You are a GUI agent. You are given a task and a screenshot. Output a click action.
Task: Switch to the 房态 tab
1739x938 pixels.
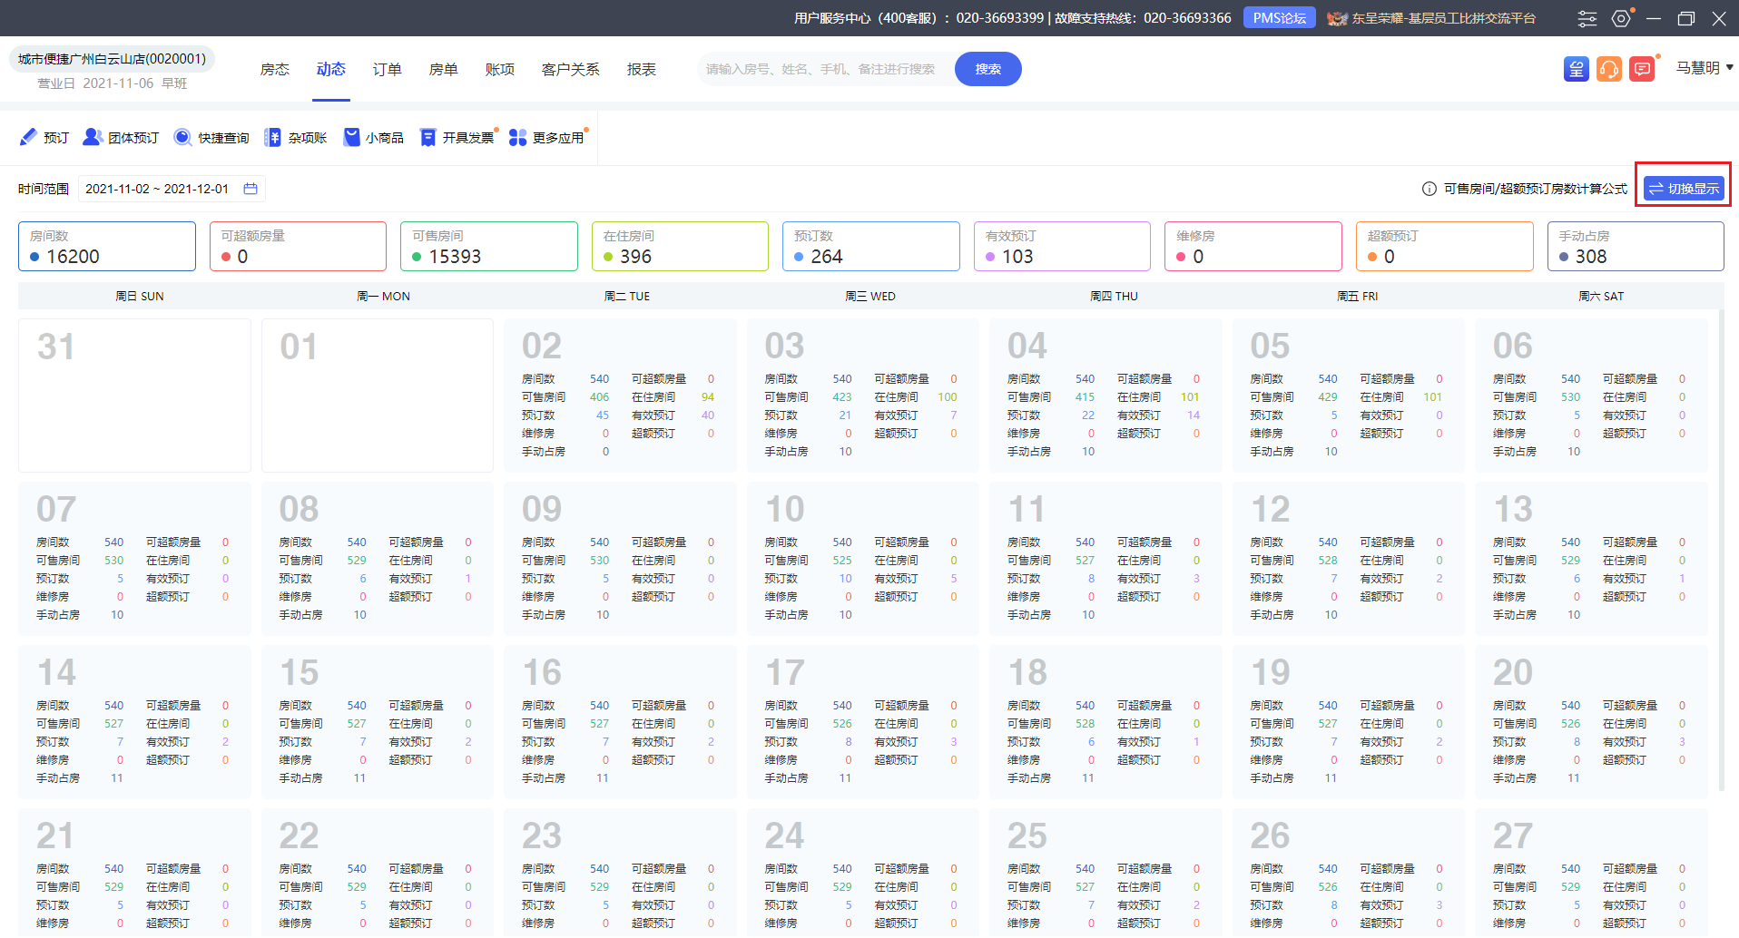(275, 69)
